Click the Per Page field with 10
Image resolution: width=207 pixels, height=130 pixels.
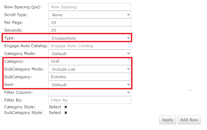click(x=90, y=23)
